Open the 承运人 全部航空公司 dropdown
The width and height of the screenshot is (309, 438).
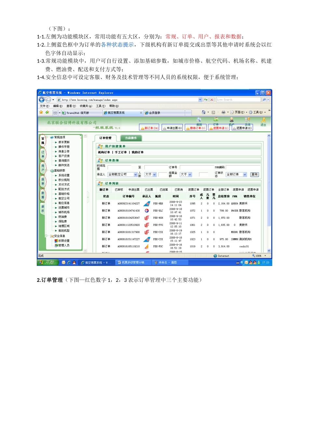pos(123,175)
